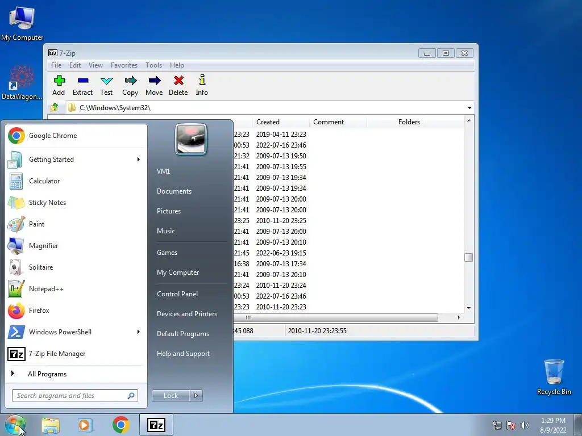The height and width of the screenshot is (436, 582).
Task: Open the Info toolbar icon
Action: pyautogui.click(x=202, y=85)
